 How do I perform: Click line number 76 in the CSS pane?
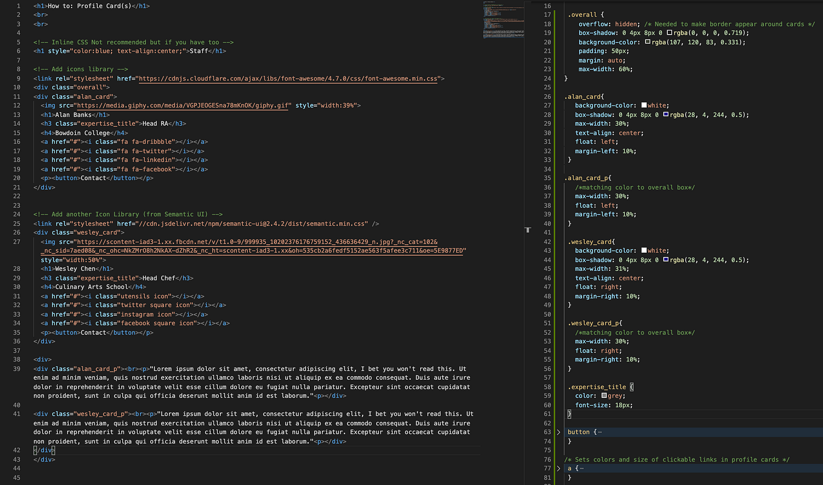pos(547,459)
